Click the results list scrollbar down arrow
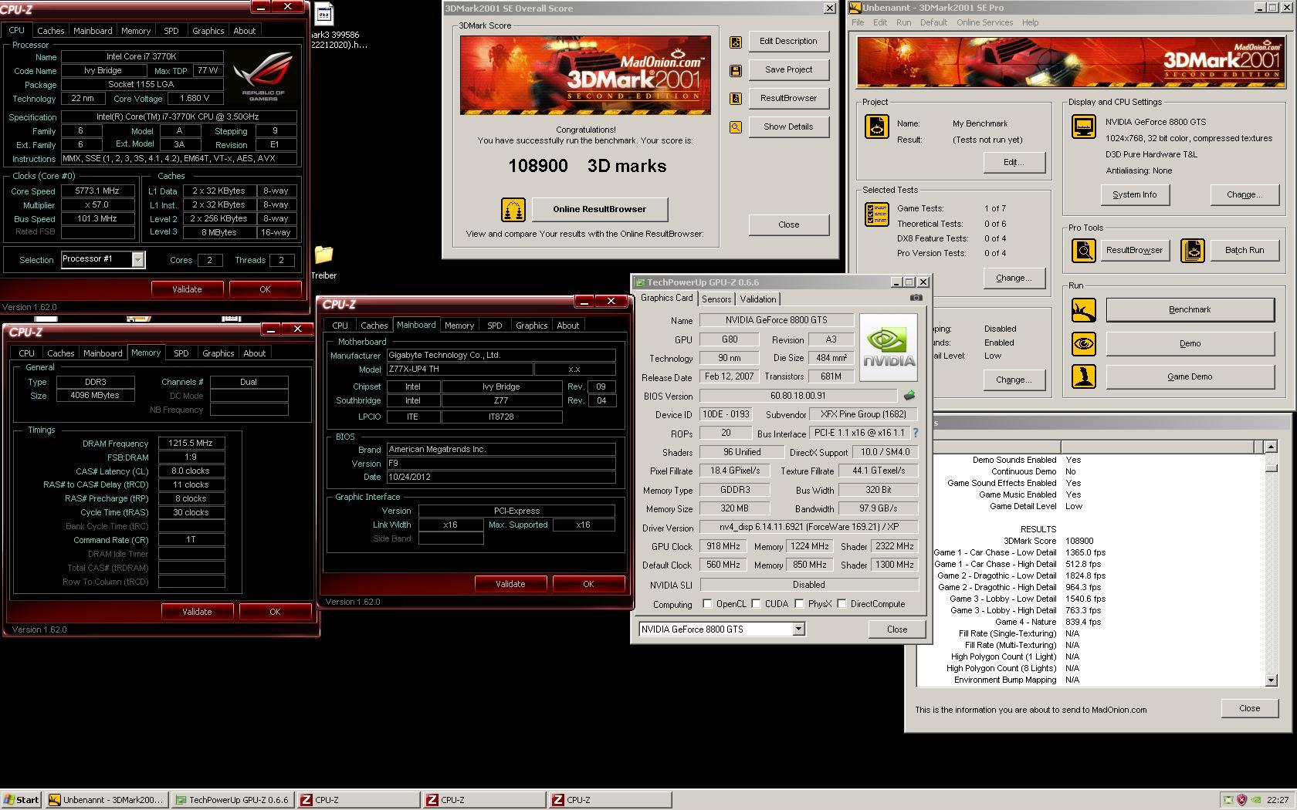This screenshot has height=810, width=1297. (x=1271, y=680)
